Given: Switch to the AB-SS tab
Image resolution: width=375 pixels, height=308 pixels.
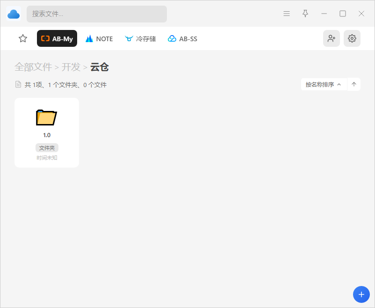Looking at the screenshot, I should tap(182, 38).
